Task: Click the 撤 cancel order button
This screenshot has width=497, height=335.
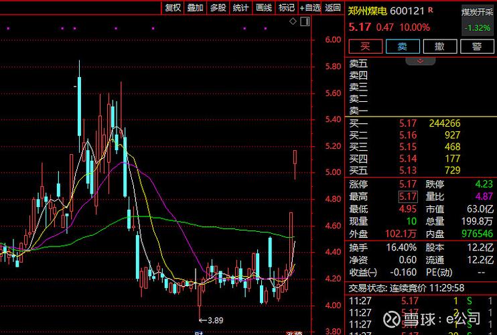Action: coord(440,47)
